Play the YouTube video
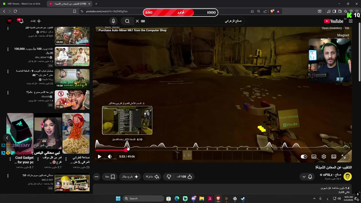361x203 pixels. pos(100,156)
